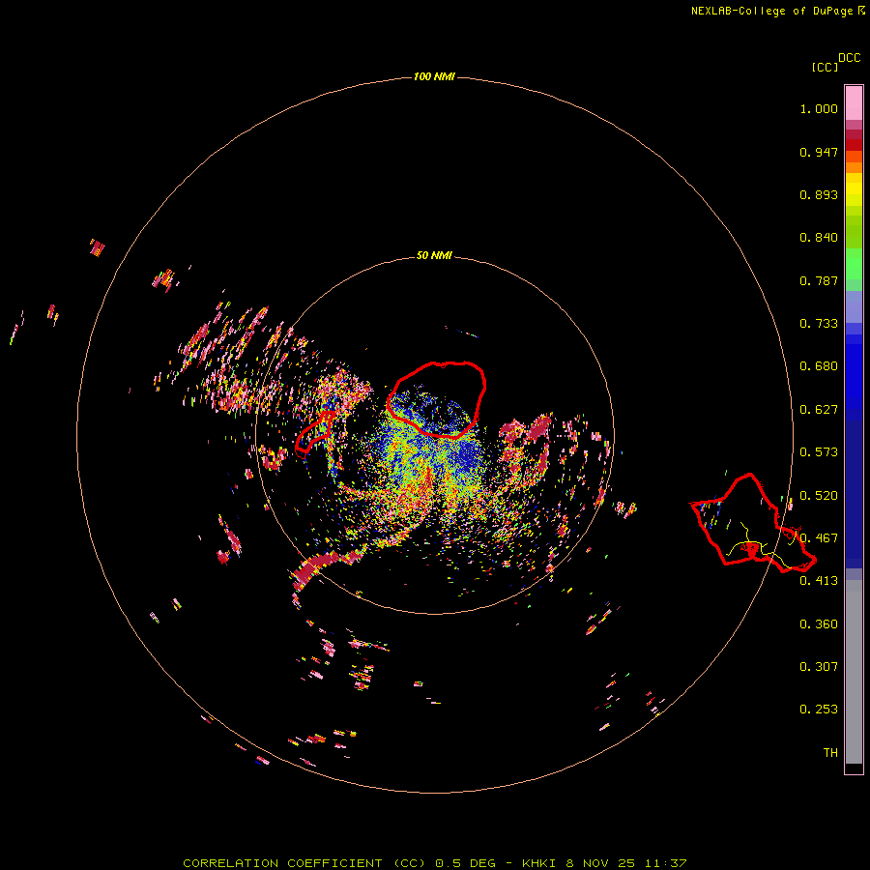The width and height of the screenshot is (870, 870).
Task: Select the 0.360 scale value
Action: point(819,624)
